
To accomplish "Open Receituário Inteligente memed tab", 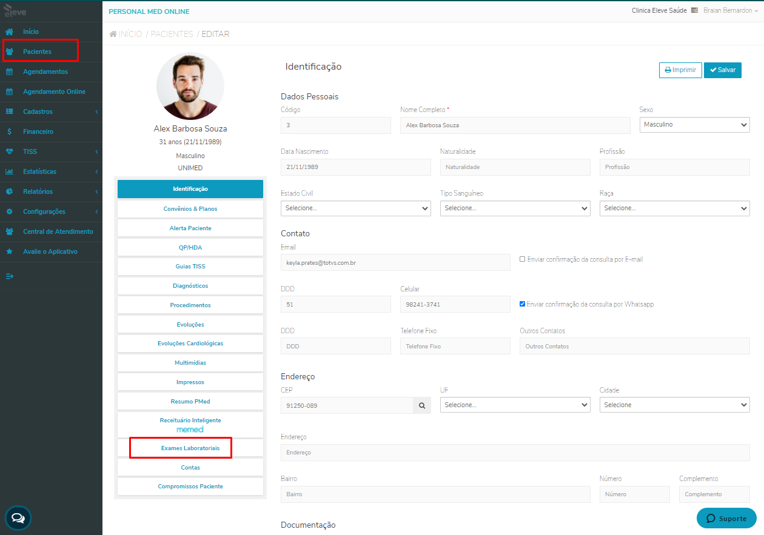I will (190, 424).
